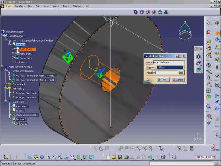Select Isotropic Material.1 in the tree
Screen dimensions: 221x166
coord(26,93)
